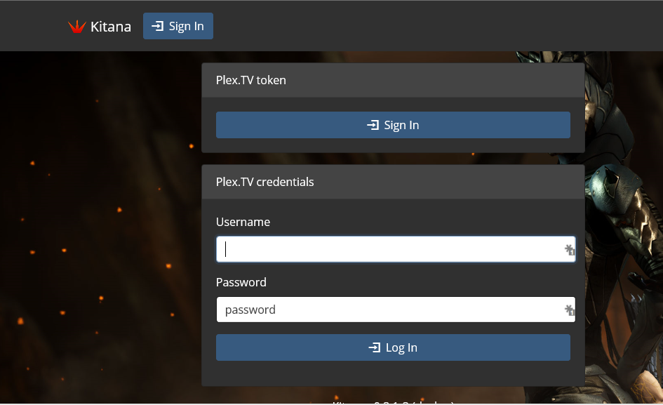This screenshot has height=405, width=663.
Task: Click the Kitana flame logo icon
Action: coord(76,27)
